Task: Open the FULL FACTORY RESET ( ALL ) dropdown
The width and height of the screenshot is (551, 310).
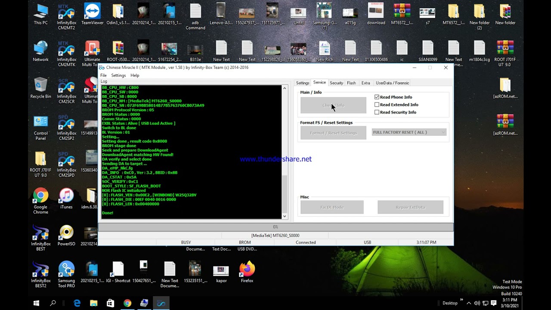Action: pos(409,132)
